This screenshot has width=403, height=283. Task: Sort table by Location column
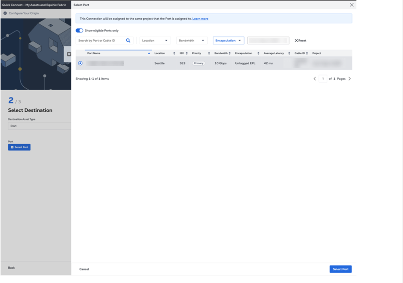(x=174, y=53)
